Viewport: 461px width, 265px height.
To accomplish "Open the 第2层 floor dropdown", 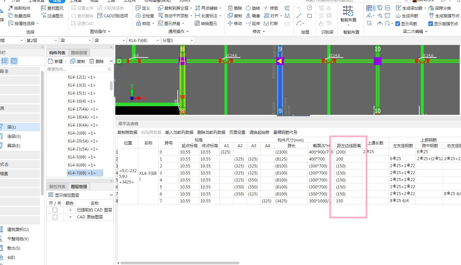I will pyautogui.click(x=42, y=40).
